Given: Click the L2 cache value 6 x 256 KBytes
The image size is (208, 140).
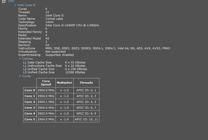Looking at the screenshot, I should pos(76,69).
